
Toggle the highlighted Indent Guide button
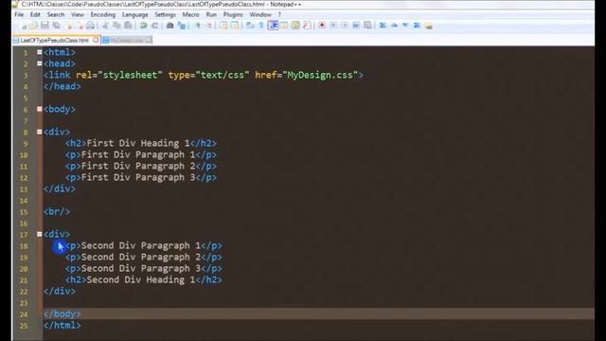273,26
